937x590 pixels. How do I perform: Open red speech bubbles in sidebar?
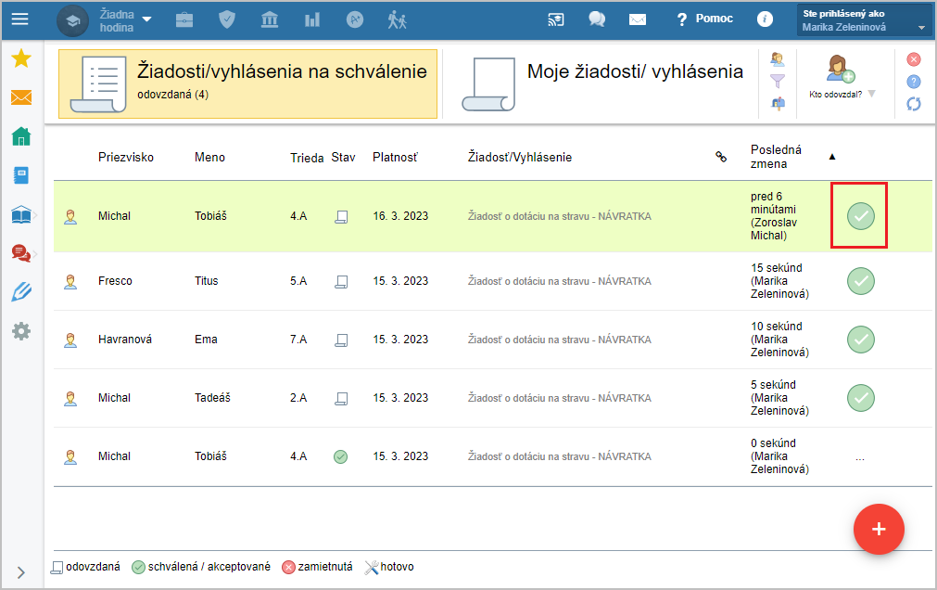point(21,253)
